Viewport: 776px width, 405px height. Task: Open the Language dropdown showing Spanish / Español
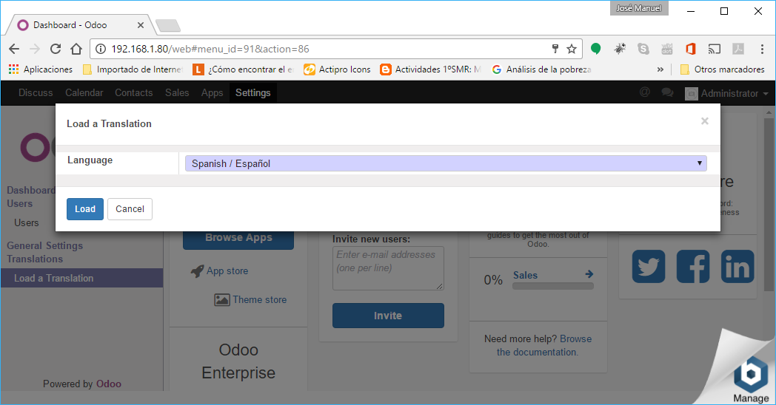(443, 163)
